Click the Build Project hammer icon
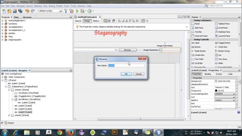The image size is (242, 136). point(66,11)
